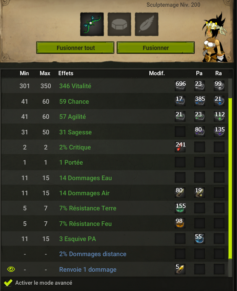This screenshot has width=237, height=291.
Task: Apply the 241 Critique rune
Action: point(180,147)
